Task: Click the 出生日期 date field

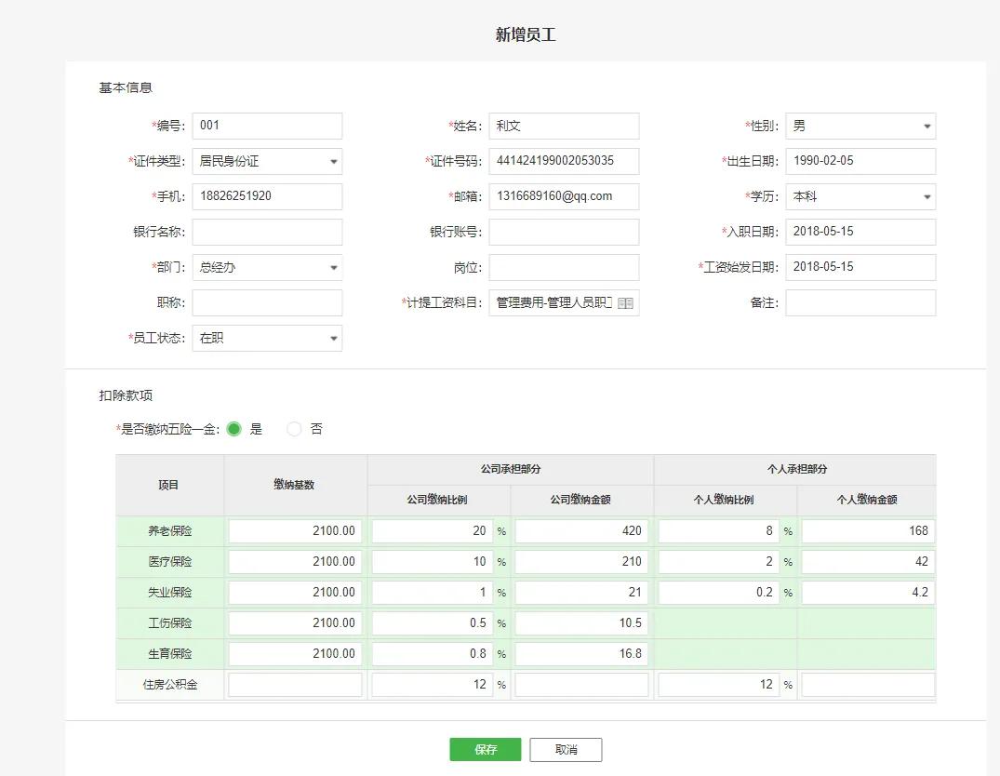Action: (860, 161)
